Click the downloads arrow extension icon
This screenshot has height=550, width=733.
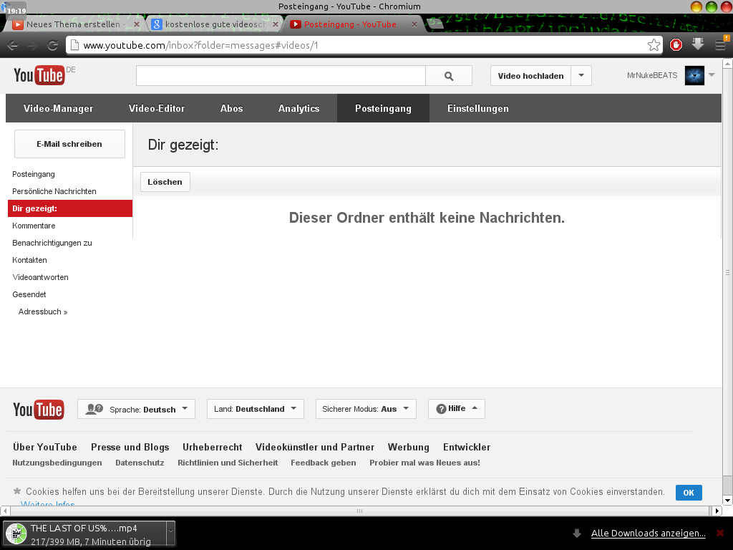(x=698, y=45)
